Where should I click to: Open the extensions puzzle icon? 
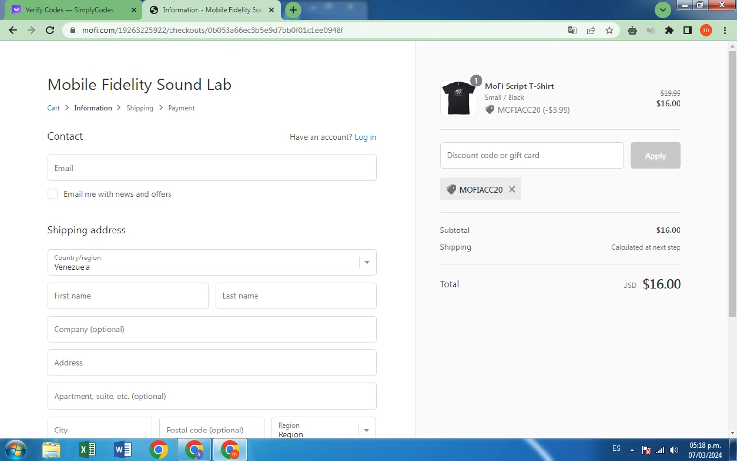(x=669, y=30)
